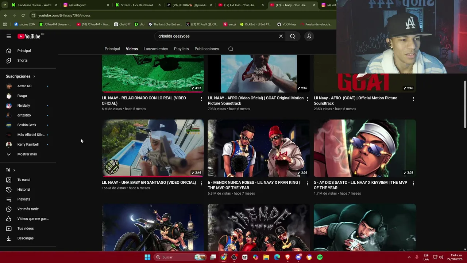
Task: Start voice search with the microphone
Action: click(309, 36)
